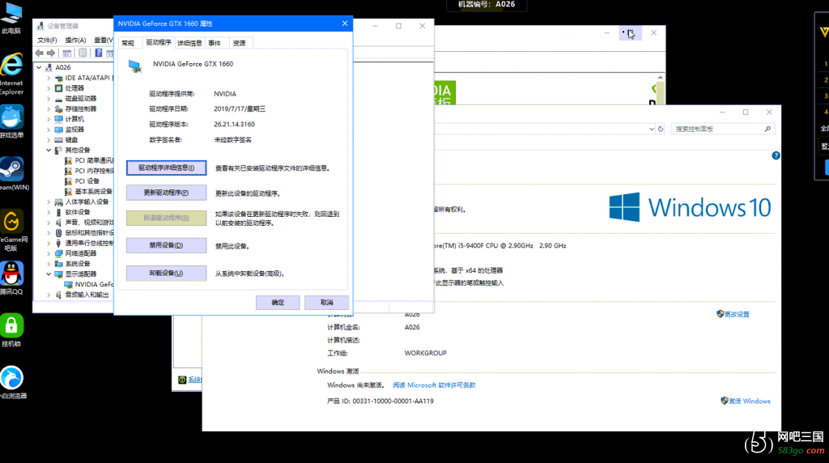Click the green 挂机锁 lock icon
The height and width of the screenshot is (463, 829).
11,329
